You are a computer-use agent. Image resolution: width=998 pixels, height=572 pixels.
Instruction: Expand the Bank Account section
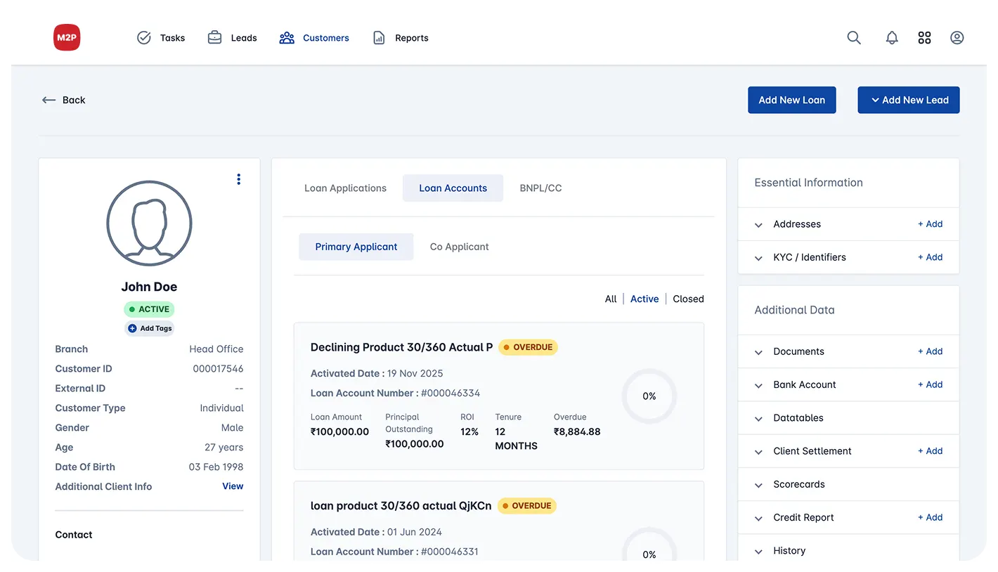(x=758, y=385)
